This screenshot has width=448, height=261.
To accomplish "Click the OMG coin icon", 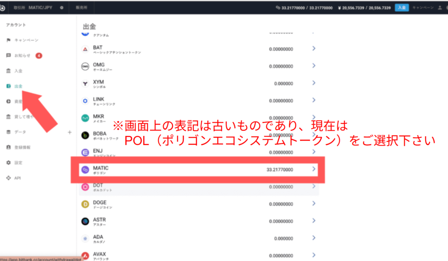I will click(x=85, y=66).
